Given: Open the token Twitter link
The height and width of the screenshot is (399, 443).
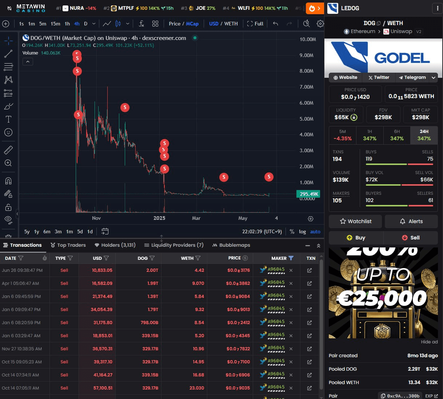Looking at the screenshot, I should click(x=379, y=77).
